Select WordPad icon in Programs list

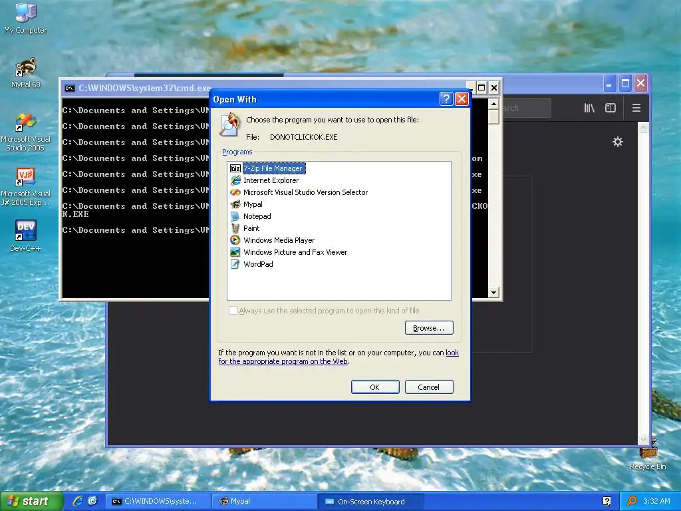(235, 263)
